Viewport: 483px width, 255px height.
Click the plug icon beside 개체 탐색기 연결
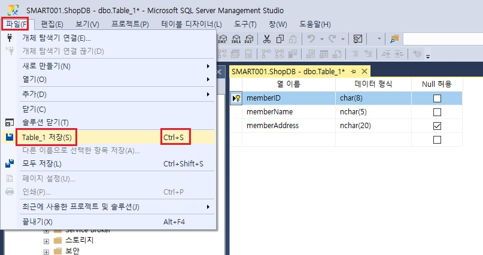(x=10, y=38)
